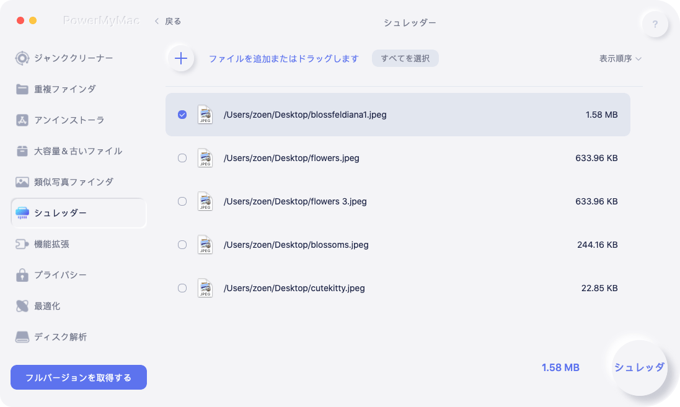
Task: Click the JPEG file icon for flowers.jpeg
Action: (205, 158)
